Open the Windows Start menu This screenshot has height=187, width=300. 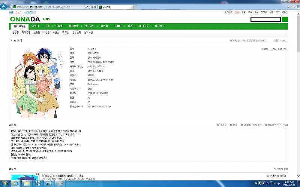4,183
